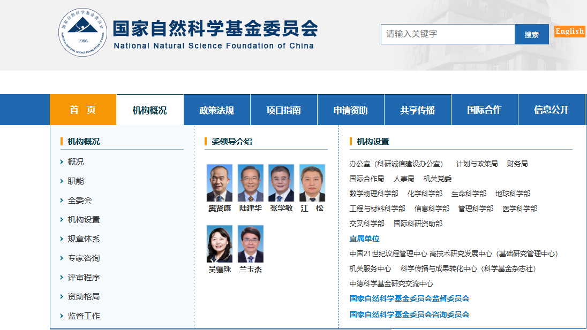Screen dimensions: 587x330
Task: Open 吴骊珠's portrait photo
Action: 220,244
